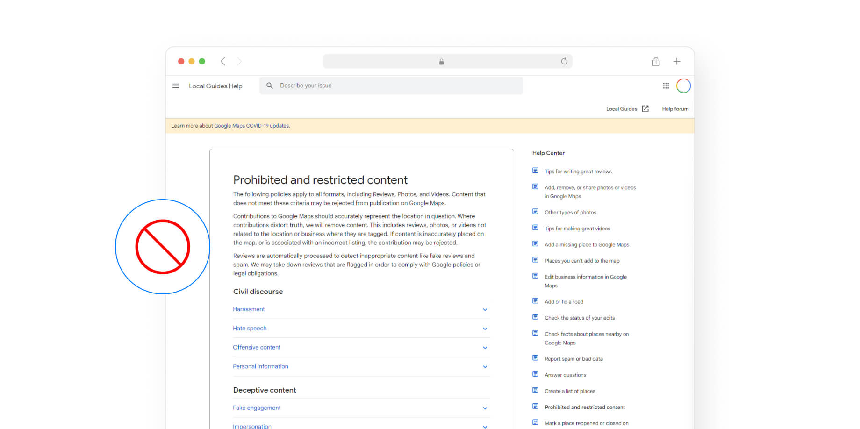Screen dimensions: 860x429
Task: Open Check the status of your edits
Action: pyautogui.click(x=580, y=318)
